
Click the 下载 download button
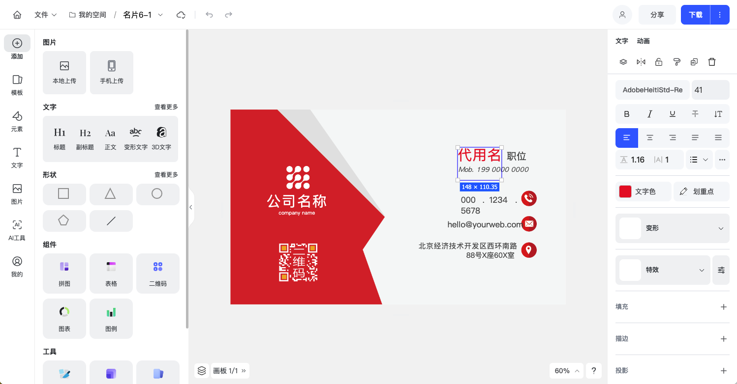(x=695, y=15)
